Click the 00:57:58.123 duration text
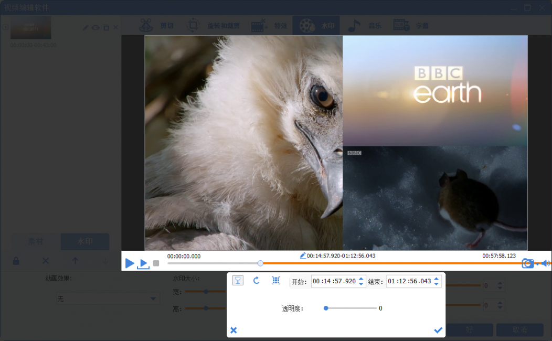552x341 pixels. [x=499, y=256]
